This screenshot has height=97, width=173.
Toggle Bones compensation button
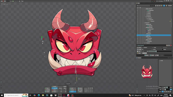(x=80, y=88)
